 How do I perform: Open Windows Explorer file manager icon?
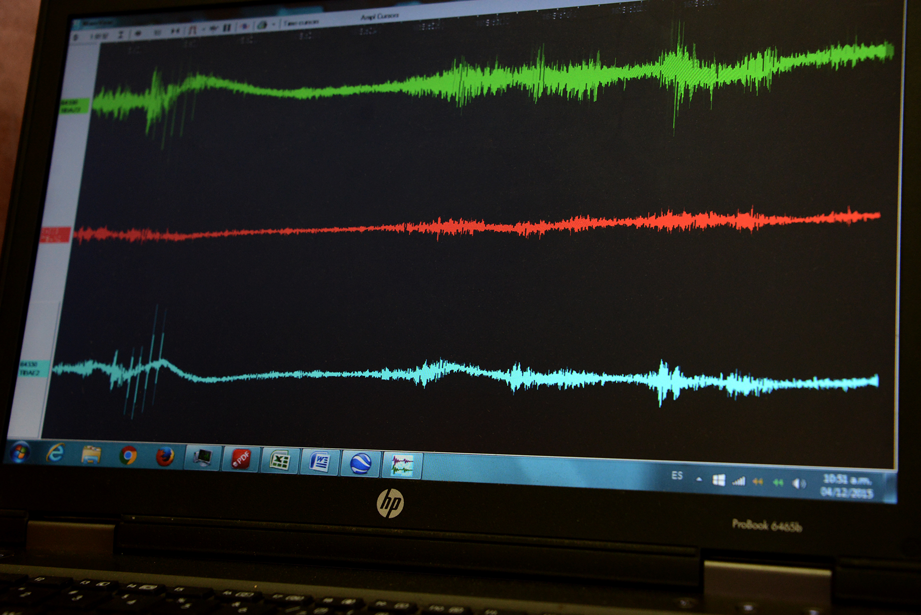pyautogui.click(x=91, y=455)
